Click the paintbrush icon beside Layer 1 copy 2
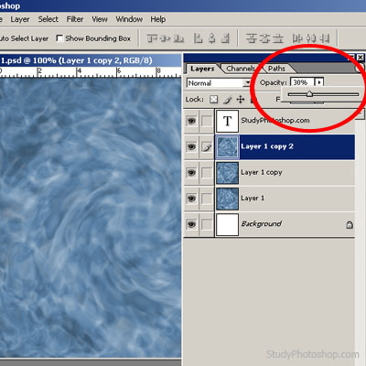This screenshot has width=366, height=366. (x=207, y=147)
